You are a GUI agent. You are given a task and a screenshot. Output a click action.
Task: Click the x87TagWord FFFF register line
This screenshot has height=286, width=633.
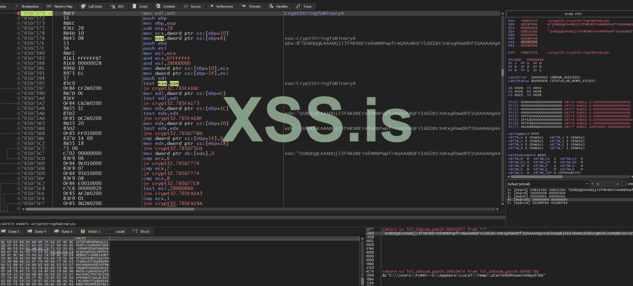click(x=524, y=133)
